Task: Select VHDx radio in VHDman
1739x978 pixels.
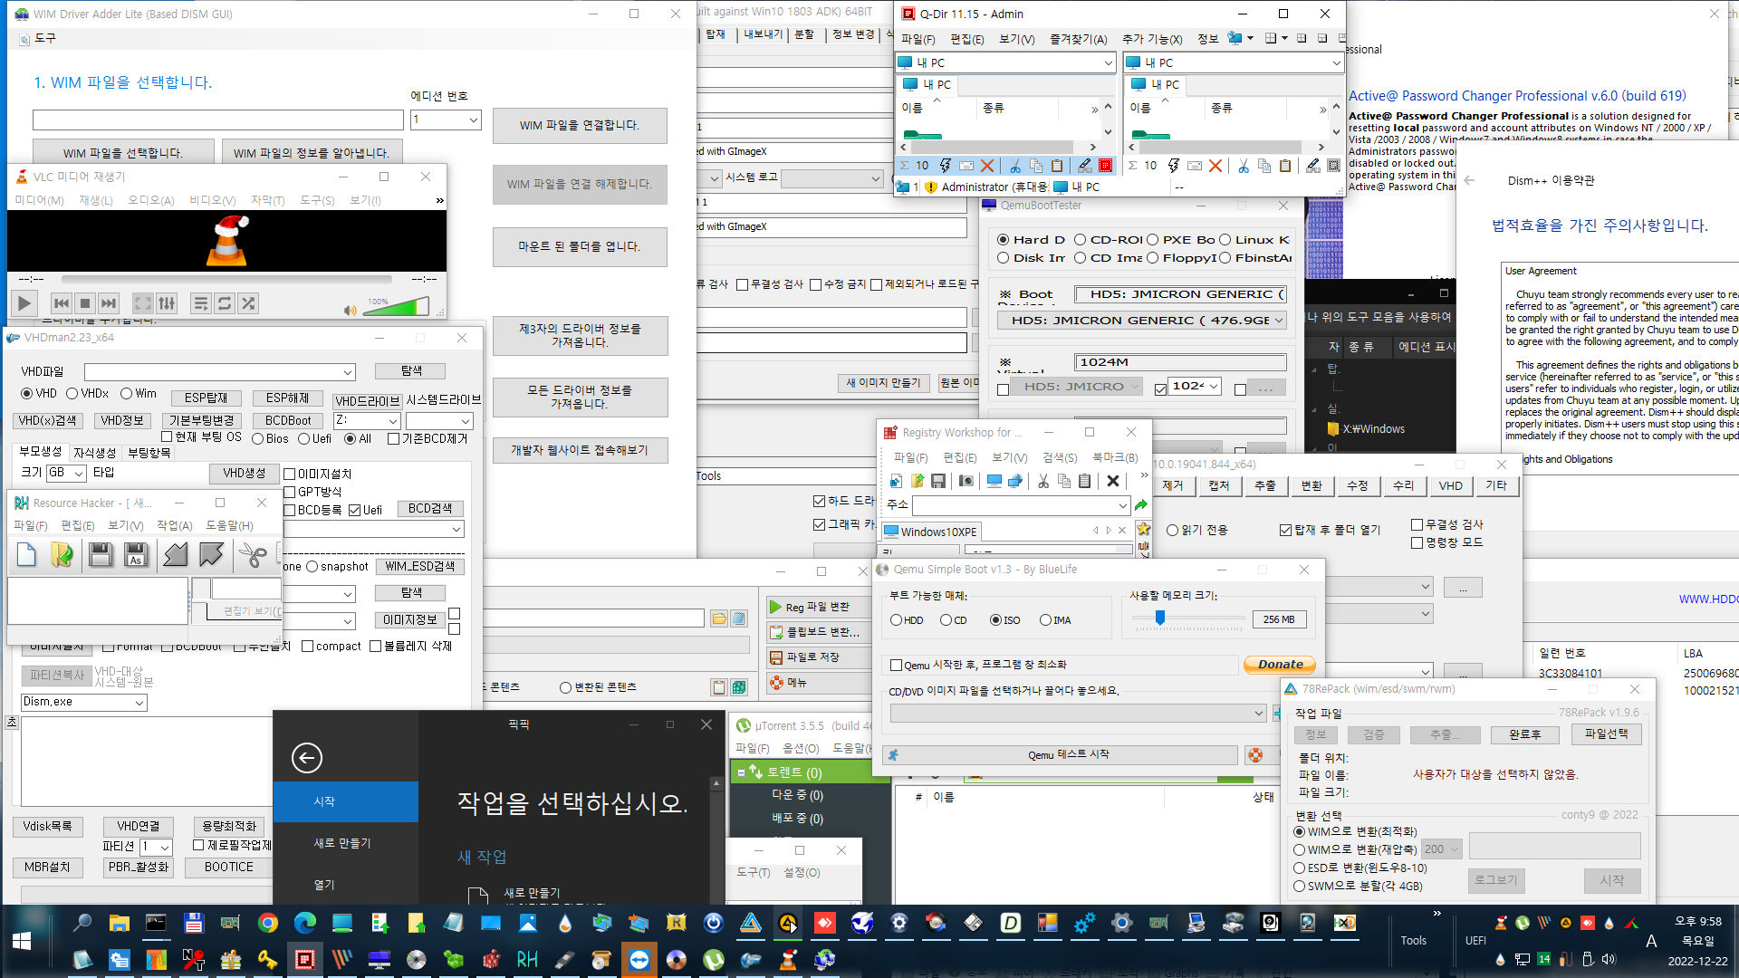Action: pos(72,394)
